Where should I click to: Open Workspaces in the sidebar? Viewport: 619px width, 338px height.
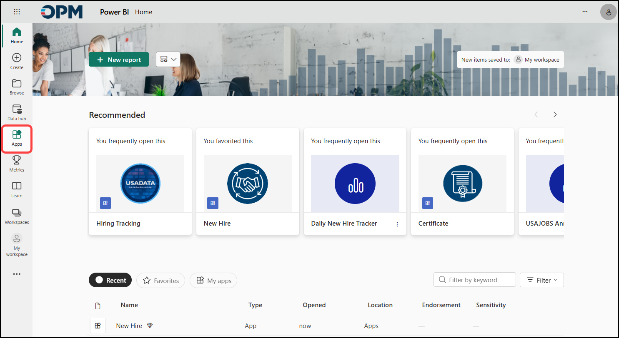pos(17,216)
